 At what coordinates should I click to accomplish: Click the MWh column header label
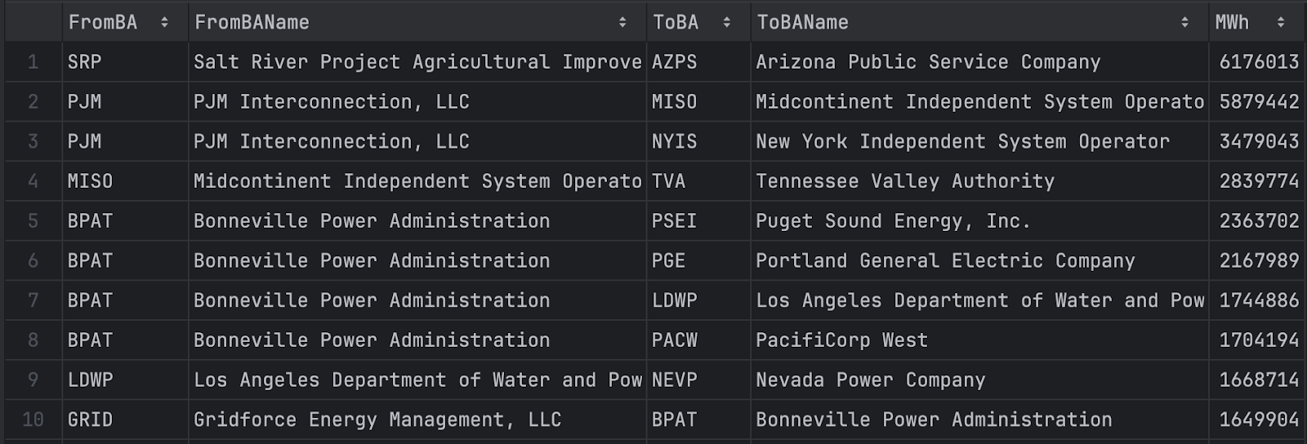pyautogui.click(x=1232, y=23)
